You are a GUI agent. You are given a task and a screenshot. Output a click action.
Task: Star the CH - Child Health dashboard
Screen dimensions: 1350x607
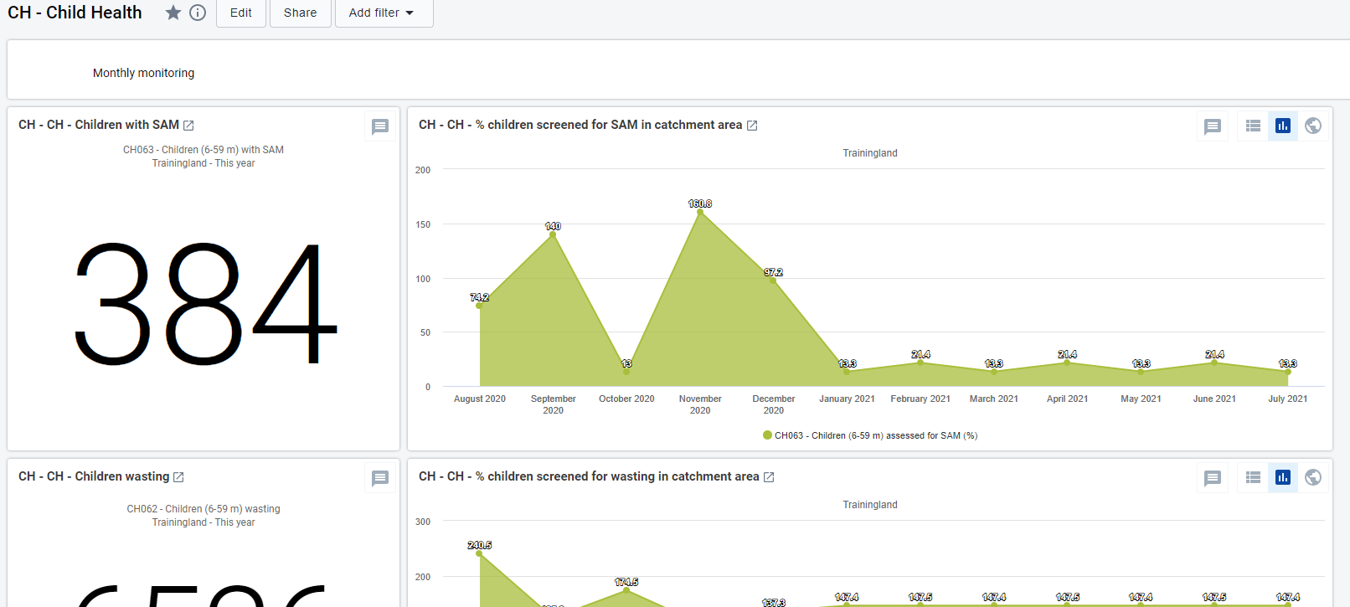[173, 13]
